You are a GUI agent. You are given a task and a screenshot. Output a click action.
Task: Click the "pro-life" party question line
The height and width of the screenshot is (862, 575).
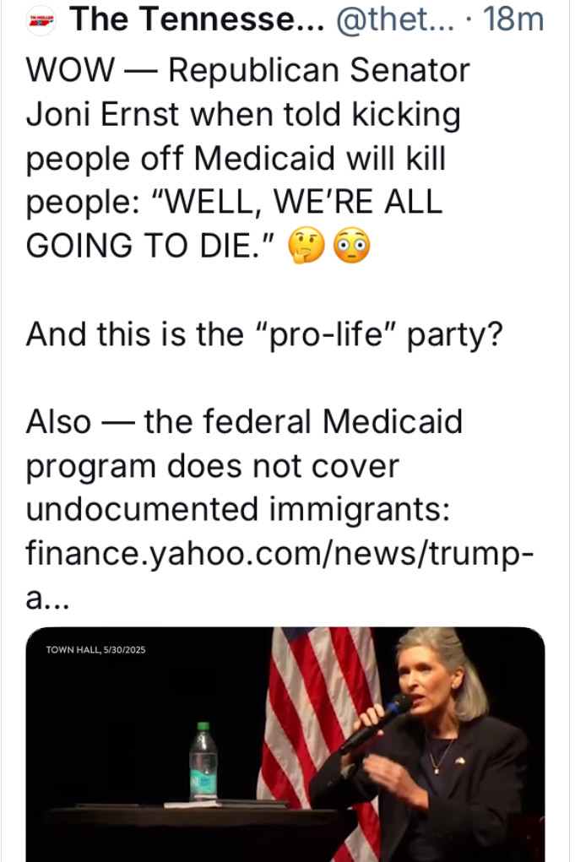tap(264, 333)
